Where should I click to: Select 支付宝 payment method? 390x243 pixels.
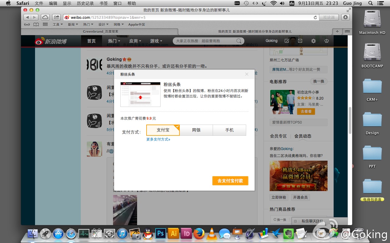click(163, 130)
